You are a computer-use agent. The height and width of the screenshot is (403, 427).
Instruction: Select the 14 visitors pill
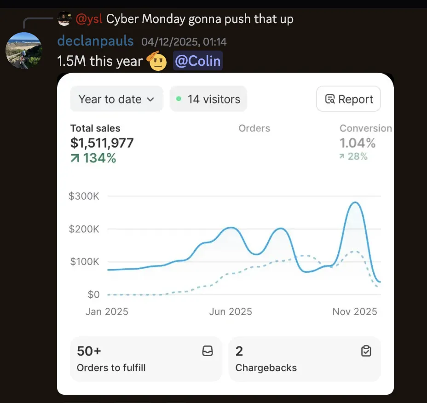click(x=208, y=99)
